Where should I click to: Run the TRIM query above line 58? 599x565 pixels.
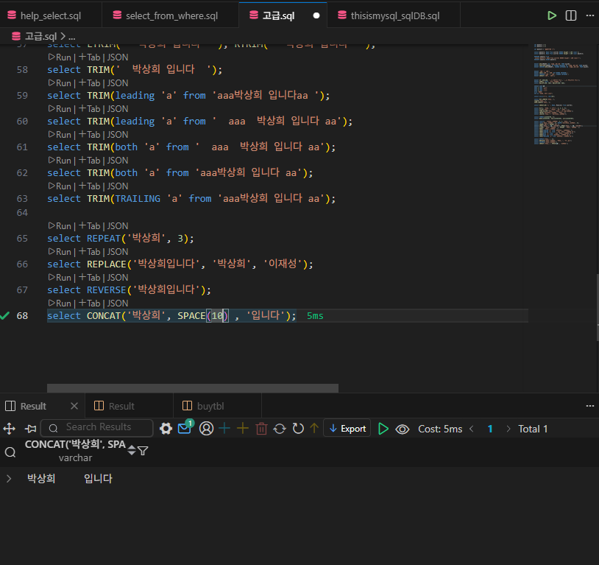tap(60, 57)
